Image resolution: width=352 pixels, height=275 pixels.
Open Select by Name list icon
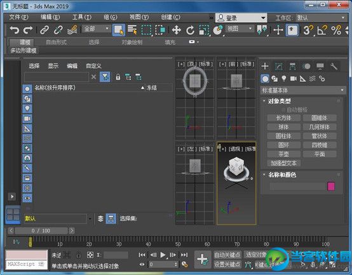coord(132,30)
